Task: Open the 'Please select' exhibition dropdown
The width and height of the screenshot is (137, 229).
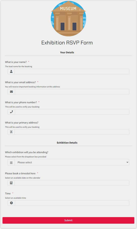Action: point(72,162)
